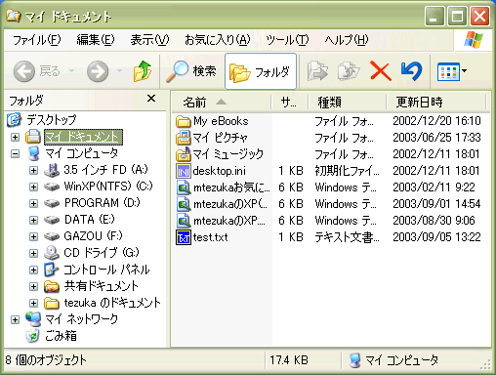Click the WinXP(NTFS) C: drive icon
The height and width of the screenshot is (375, 496).
(x=52, y=187)
